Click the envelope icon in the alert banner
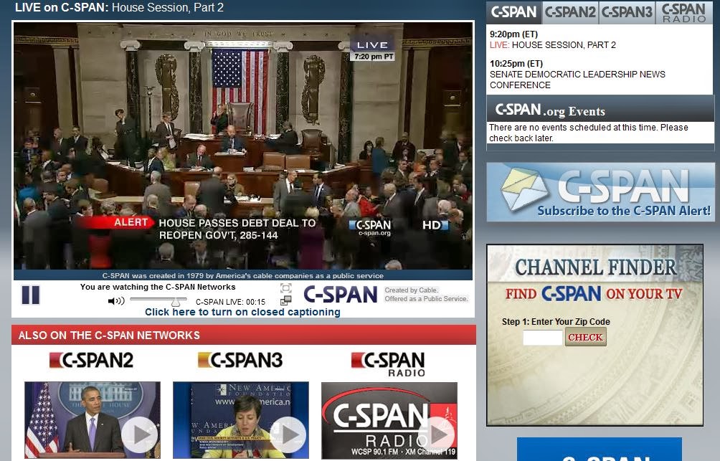 click(x=524, y=189)
